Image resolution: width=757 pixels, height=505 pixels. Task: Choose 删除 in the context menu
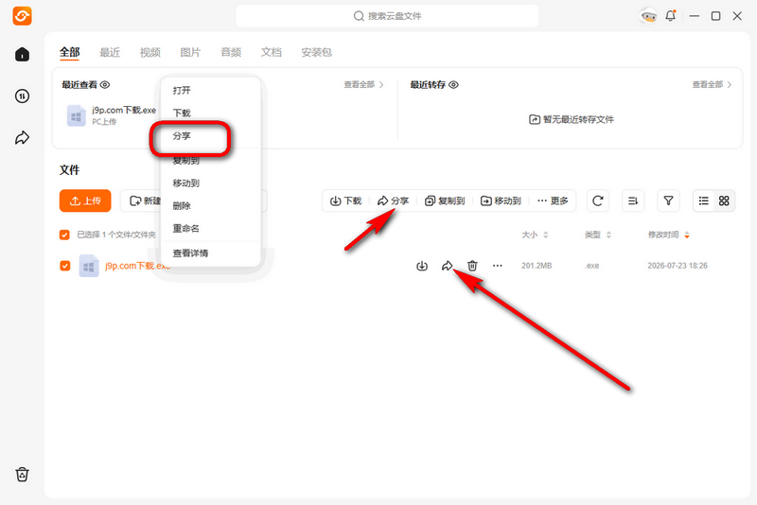[x=210, y=206]
